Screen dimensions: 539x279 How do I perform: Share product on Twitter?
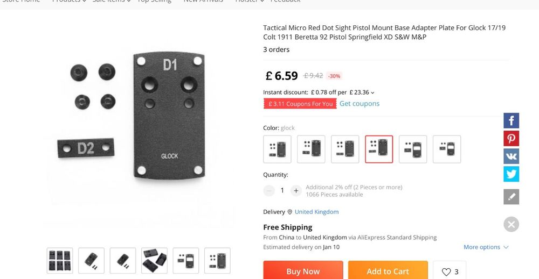pyautogui.click(x=511, y=174)
